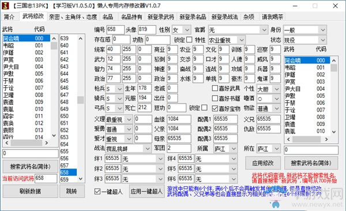Click 应用修改 button
Image resolution: width=346 pixels, height=211 pixels.
tap(263, 163)
